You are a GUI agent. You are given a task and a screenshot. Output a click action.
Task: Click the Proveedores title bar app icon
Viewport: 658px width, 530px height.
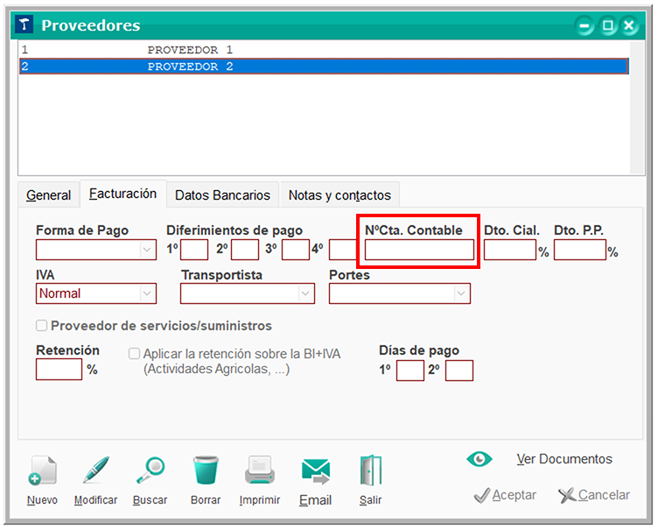tap(24, 25)
